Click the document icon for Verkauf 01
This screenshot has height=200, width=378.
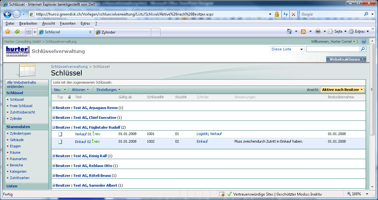(x=60, y=134)
